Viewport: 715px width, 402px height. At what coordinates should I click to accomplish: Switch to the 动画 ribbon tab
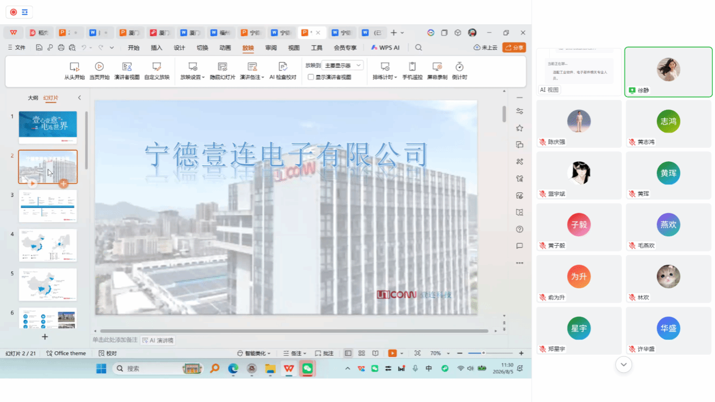pos(225,48)
